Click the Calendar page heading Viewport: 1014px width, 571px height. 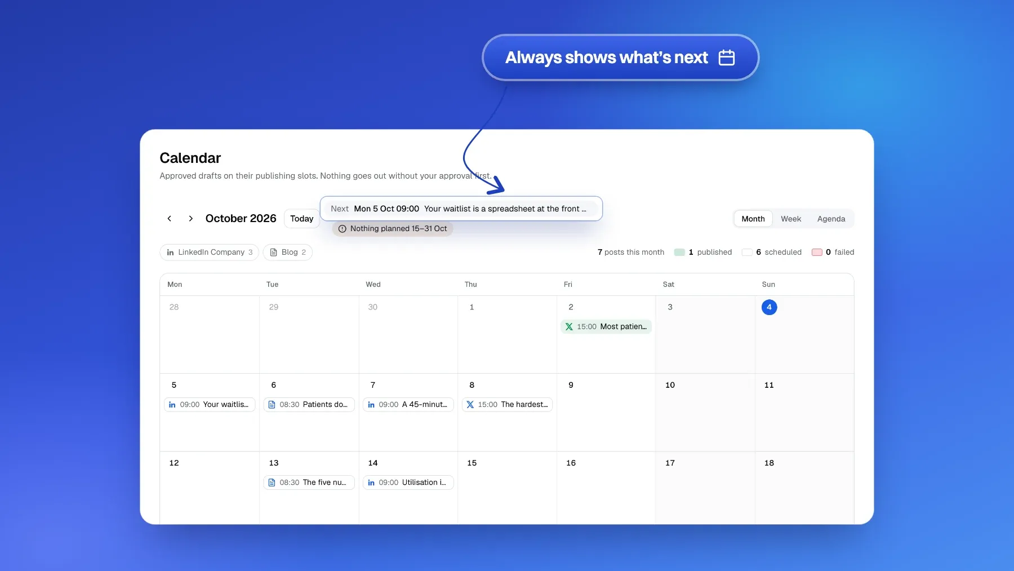pyautogui.click(x=190, y=158)
